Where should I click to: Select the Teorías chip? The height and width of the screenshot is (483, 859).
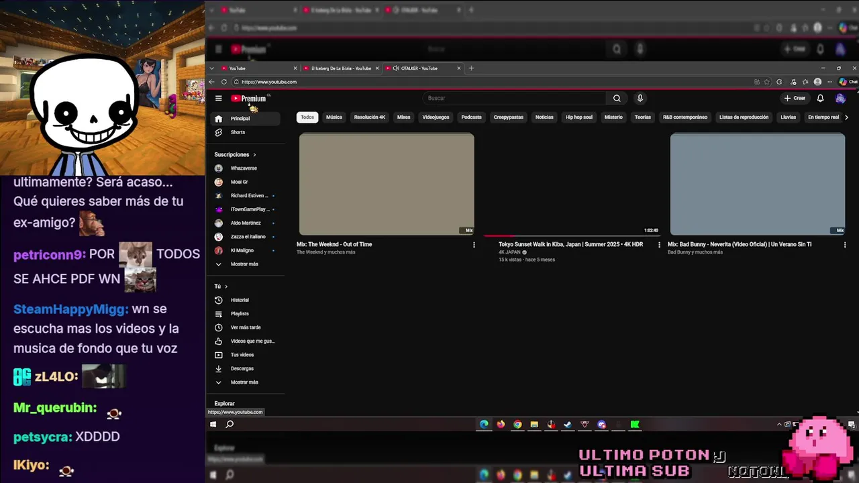(643, 117)
